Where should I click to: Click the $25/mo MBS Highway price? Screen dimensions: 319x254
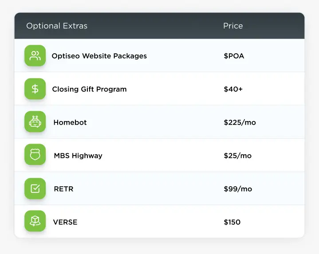tap(237, 156)
